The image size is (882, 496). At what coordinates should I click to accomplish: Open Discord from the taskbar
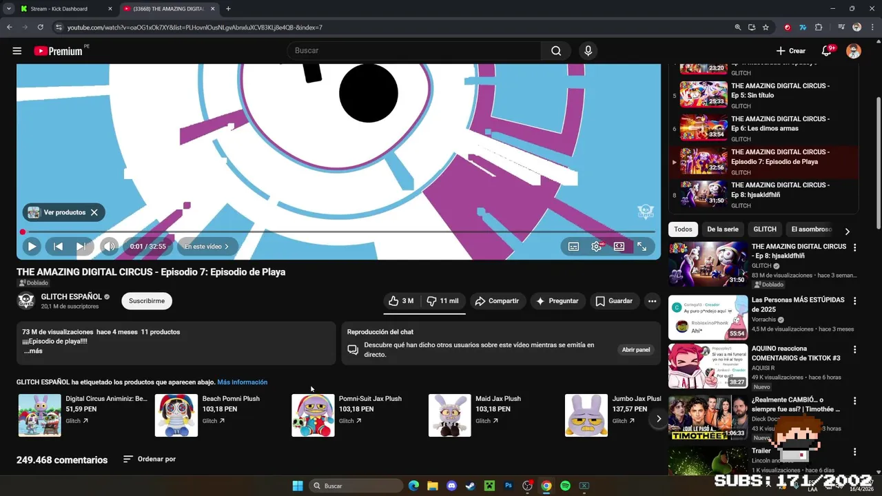coord(451,486)
